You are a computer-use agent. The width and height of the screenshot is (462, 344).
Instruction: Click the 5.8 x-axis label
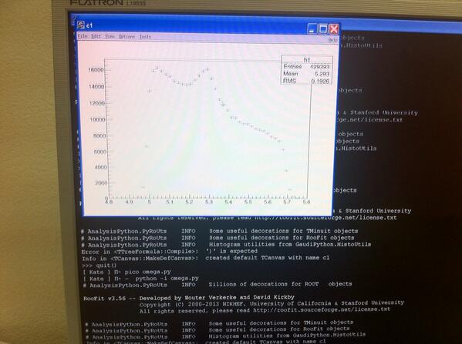coord(306,202)
